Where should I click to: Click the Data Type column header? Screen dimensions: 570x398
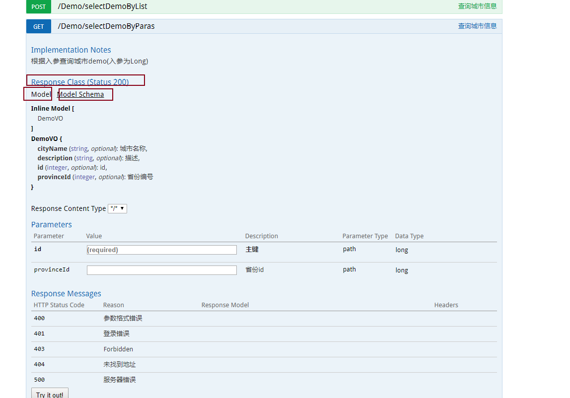tap(409, 236)
